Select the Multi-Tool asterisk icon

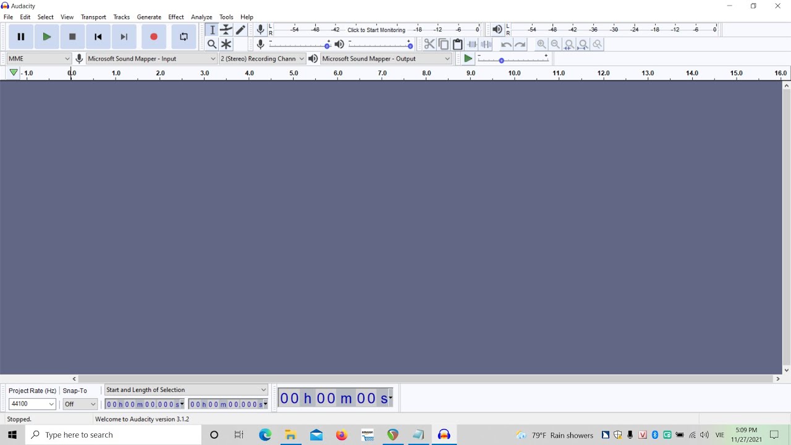point(226,44)
